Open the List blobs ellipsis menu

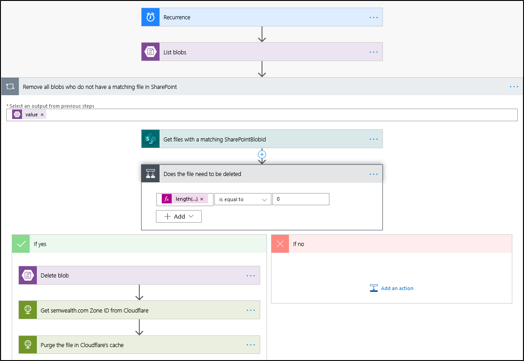point(373,52)
